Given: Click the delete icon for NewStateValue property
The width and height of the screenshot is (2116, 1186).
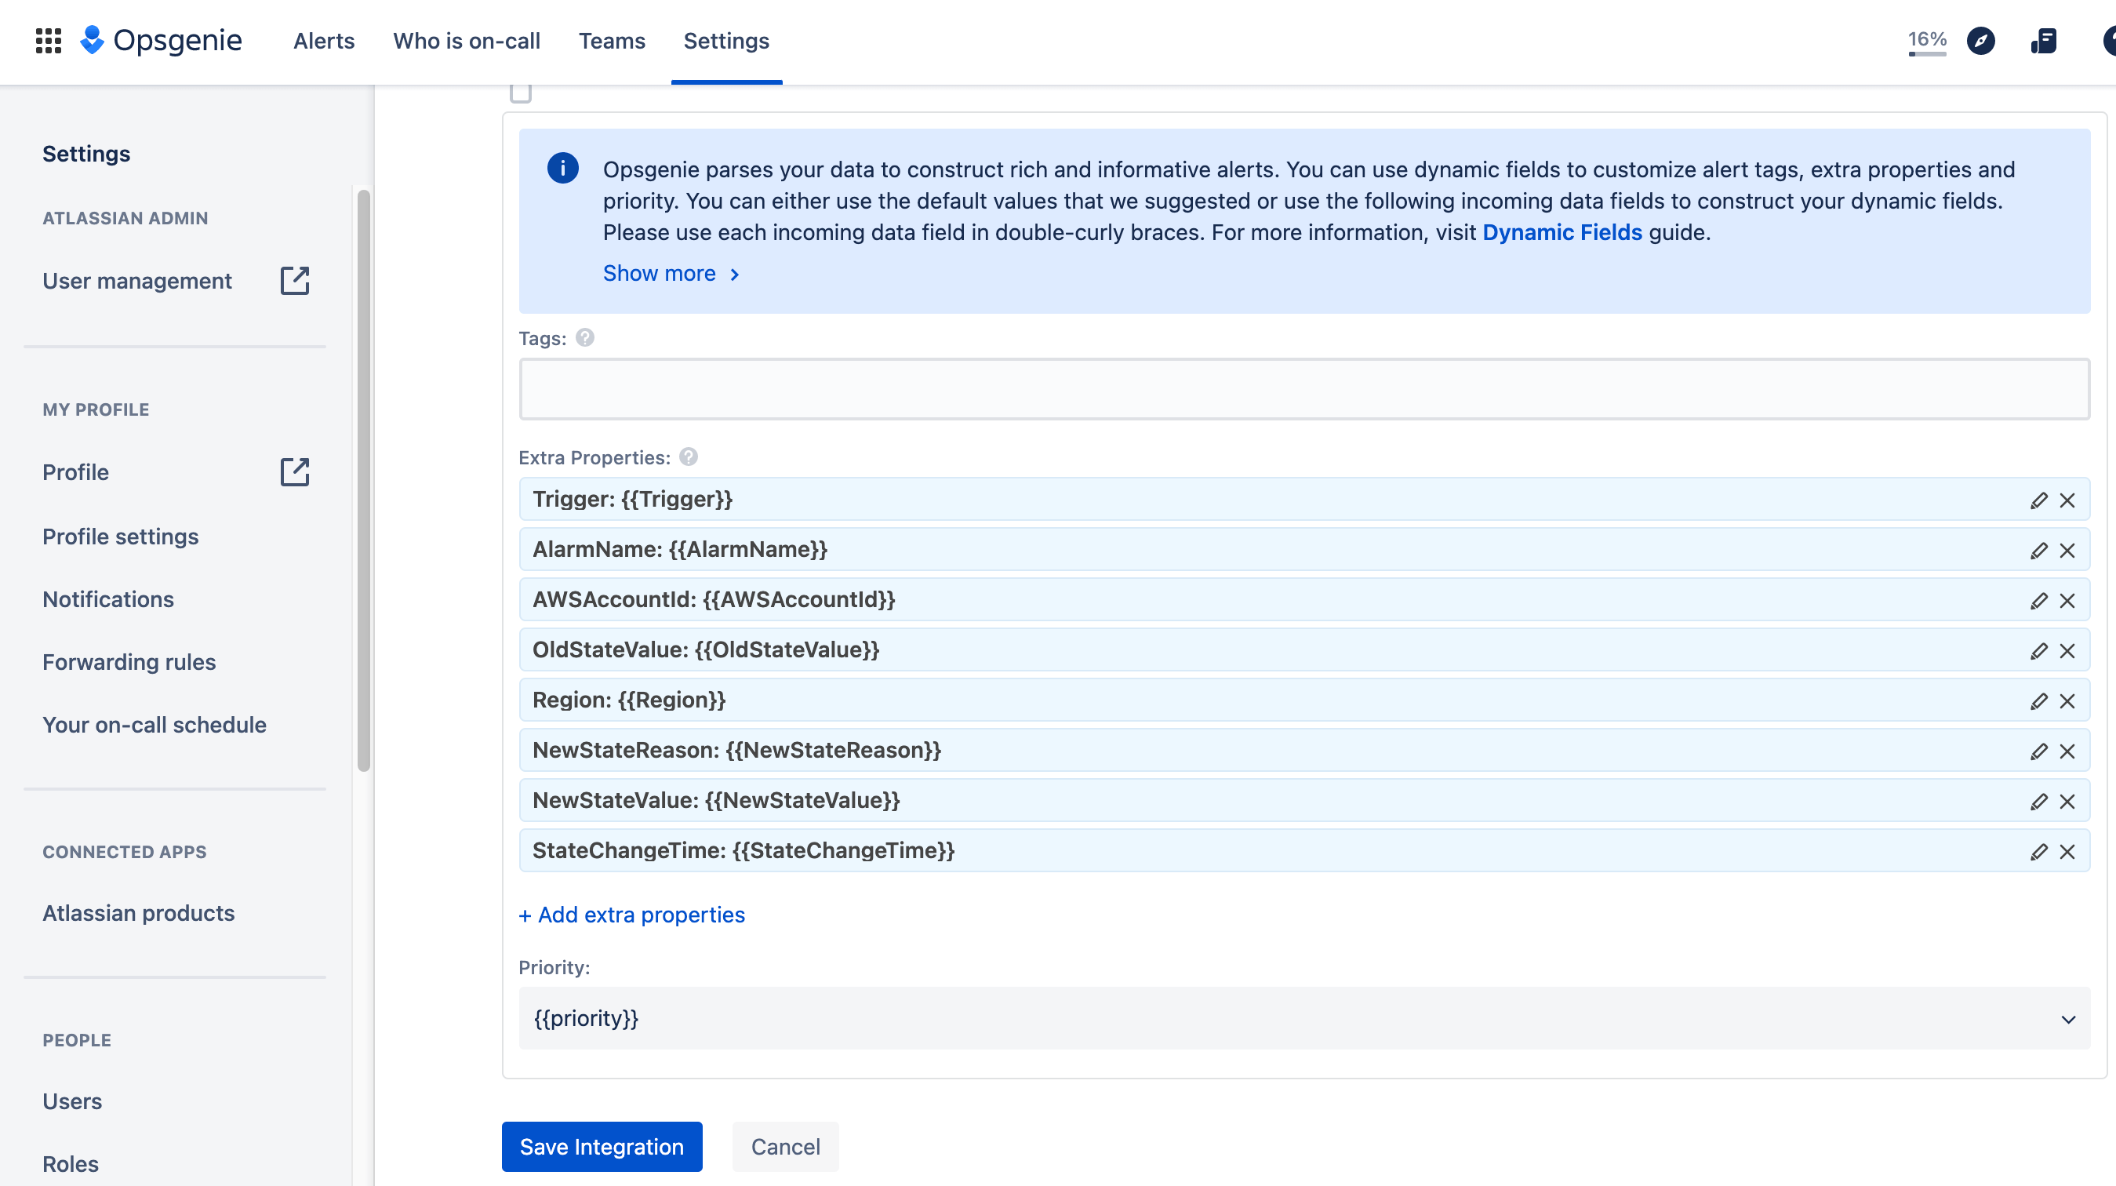Looking at the screenshot, I should 2068,801.
